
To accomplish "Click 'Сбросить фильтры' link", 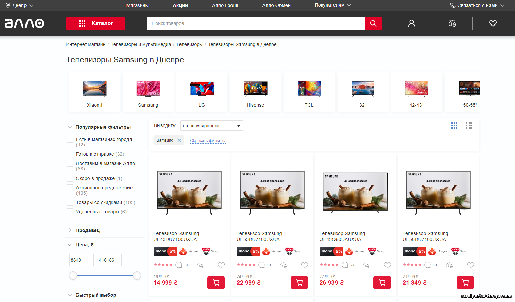I will point(208,141).
